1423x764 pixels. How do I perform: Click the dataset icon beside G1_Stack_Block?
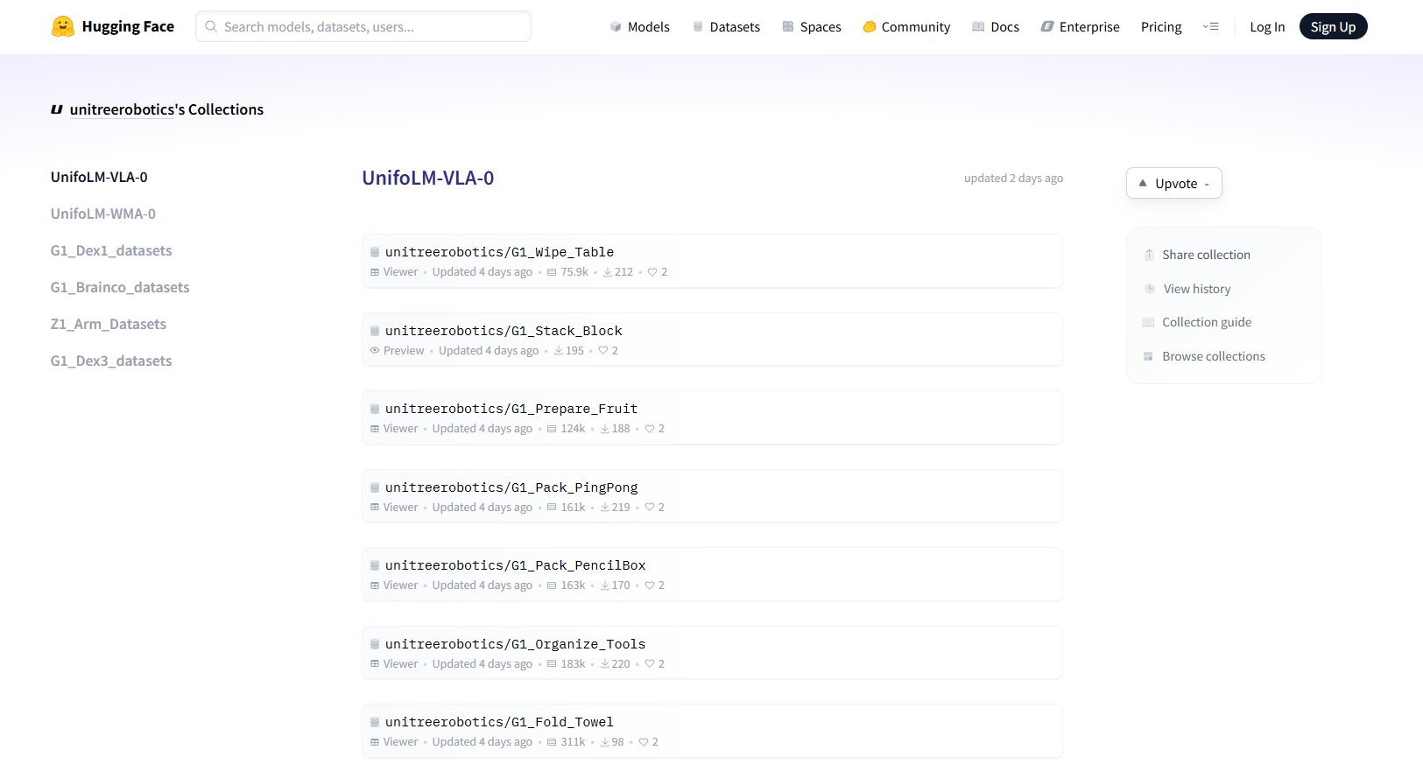375,331
